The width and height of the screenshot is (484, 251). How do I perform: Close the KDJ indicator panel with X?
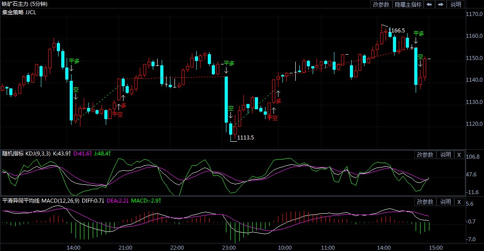click(459, 155)
